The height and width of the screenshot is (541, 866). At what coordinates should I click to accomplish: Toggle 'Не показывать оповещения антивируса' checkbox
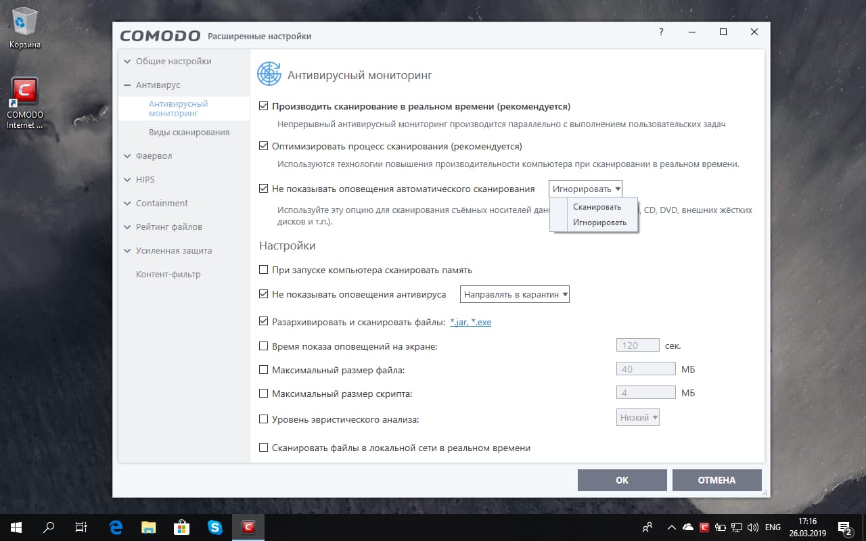coord(264,294)
